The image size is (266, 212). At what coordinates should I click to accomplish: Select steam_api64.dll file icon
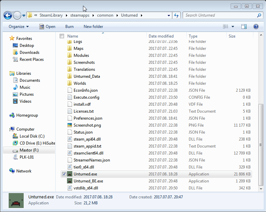[x=70, y=139]
